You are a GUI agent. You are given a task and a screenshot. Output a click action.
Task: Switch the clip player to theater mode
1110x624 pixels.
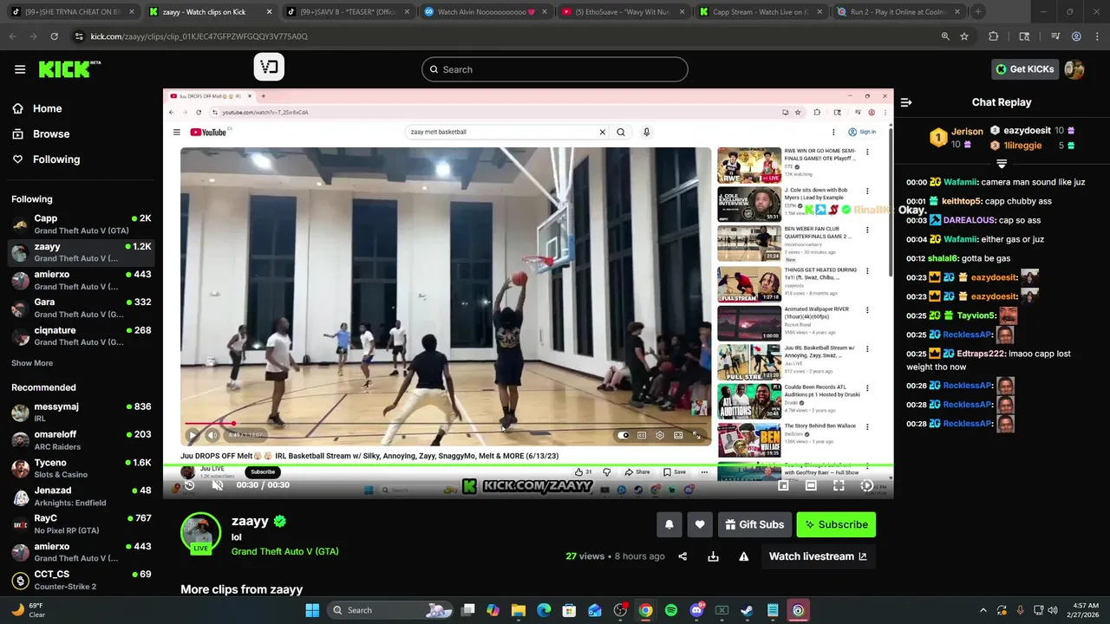click(811, 485)
